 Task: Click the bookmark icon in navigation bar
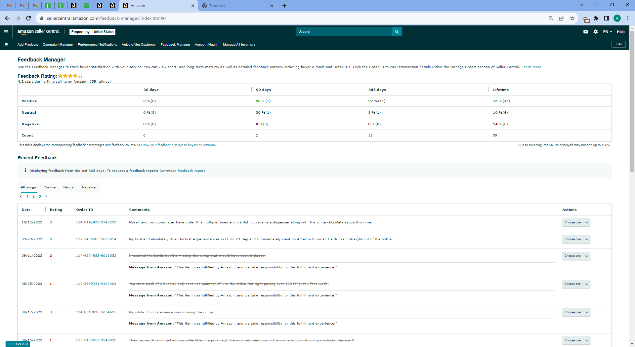tap(6, 44)
